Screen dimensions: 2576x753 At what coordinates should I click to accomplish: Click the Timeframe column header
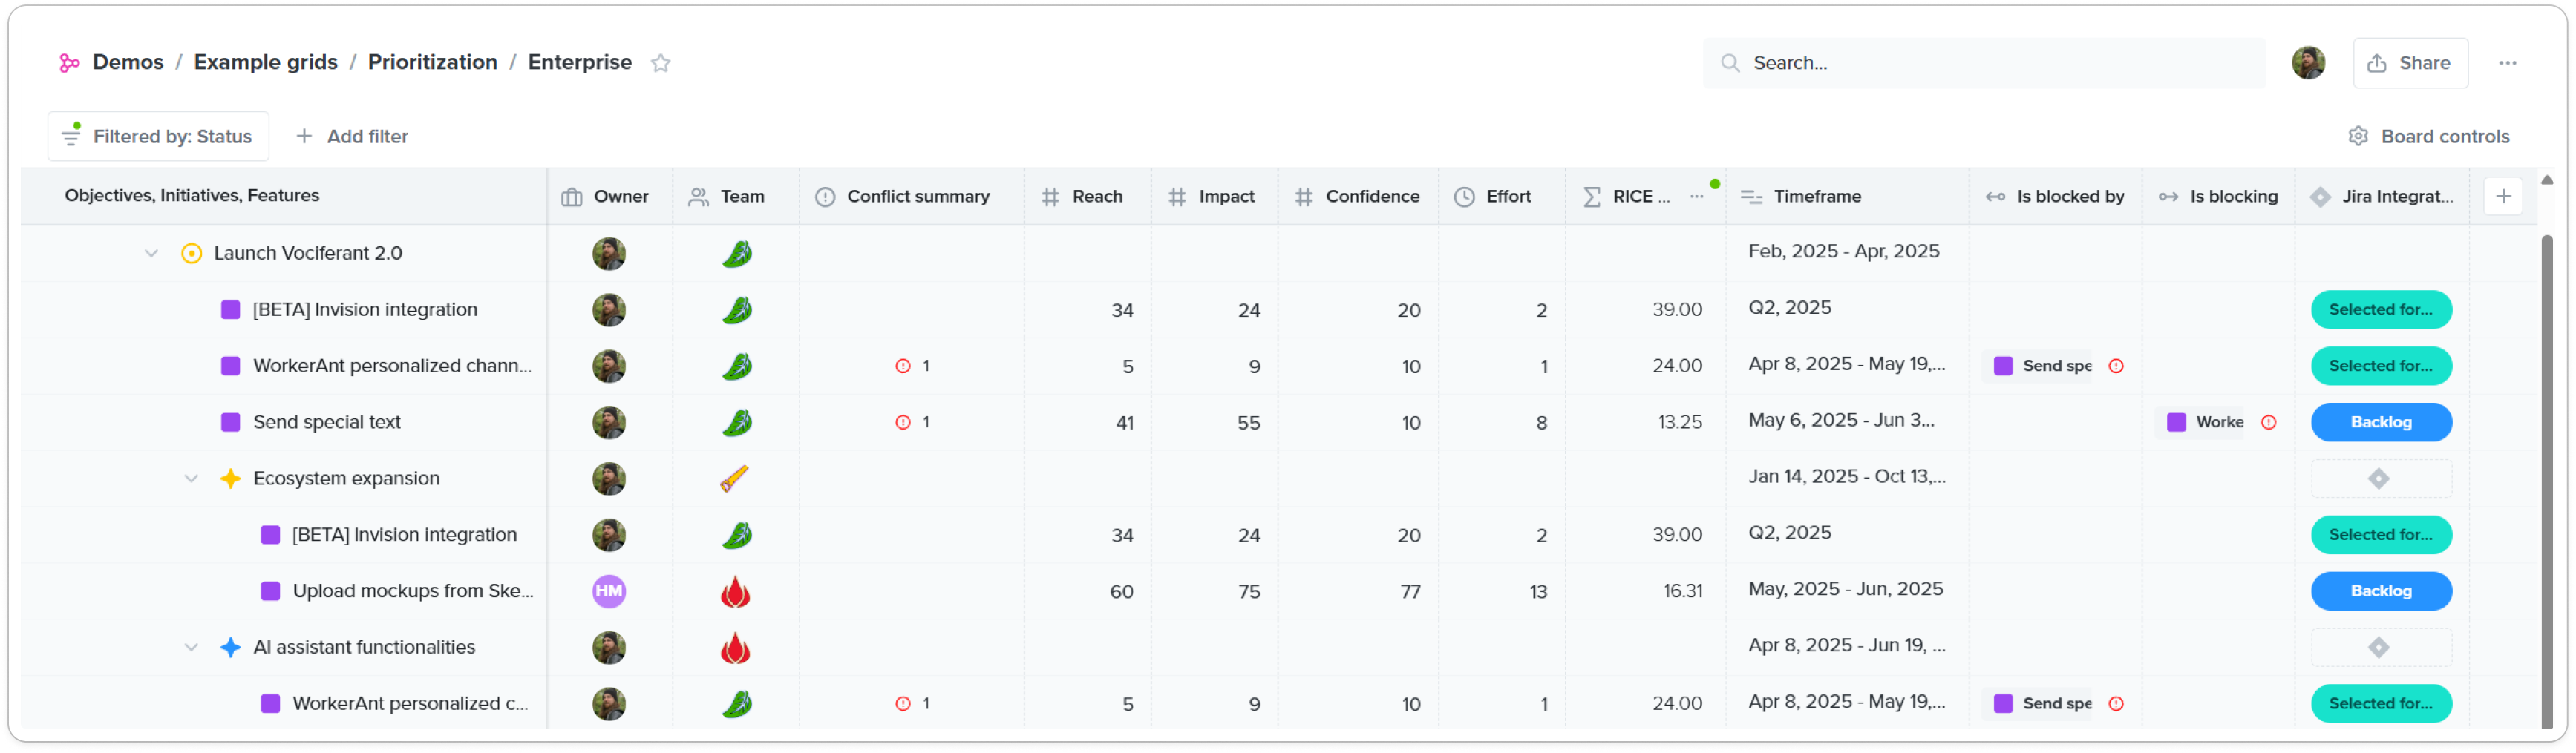pyautogui.click(x=1847, y=196)
